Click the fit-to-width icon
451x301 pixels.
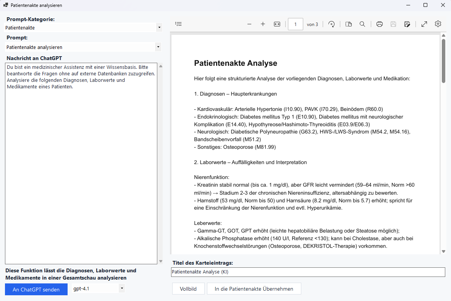pyautogui.click(x=277, y=24)
